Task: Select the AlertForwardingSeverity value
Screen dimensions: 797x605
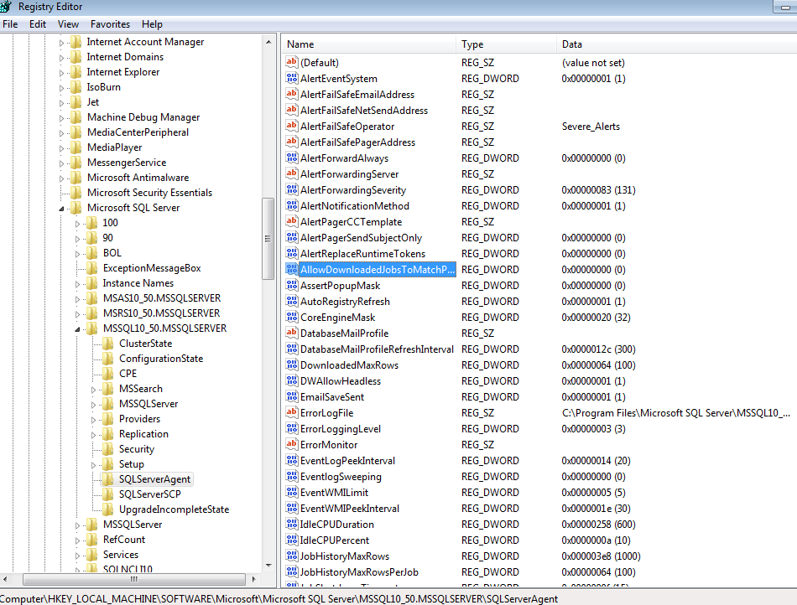Action: tap(352, 190)
